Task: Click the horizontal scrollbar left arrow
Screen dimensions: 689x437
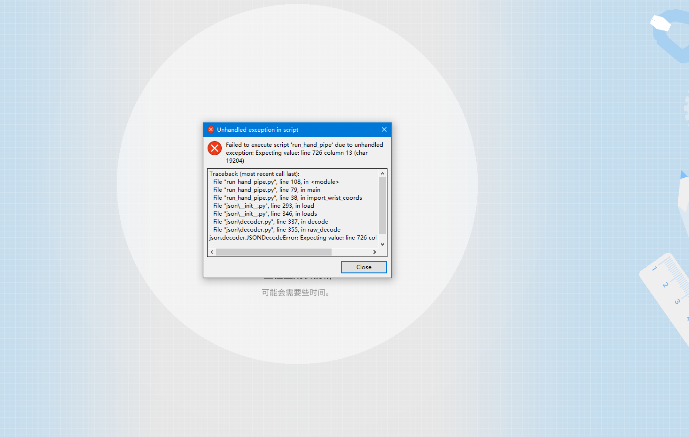Action: pos(212,252)
